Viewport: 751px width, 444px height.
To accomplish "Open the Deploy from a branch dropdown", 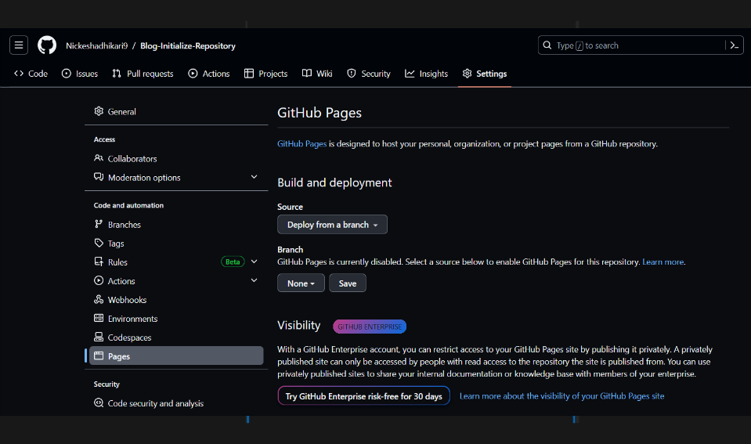I will (332, 225).
